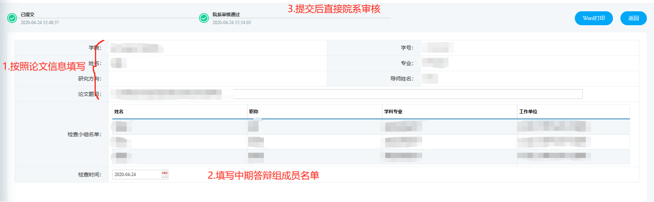Select the first row of the 检查小组名单 table
Image resolution: width=654 pixels, height=202 pixels.
370,126
